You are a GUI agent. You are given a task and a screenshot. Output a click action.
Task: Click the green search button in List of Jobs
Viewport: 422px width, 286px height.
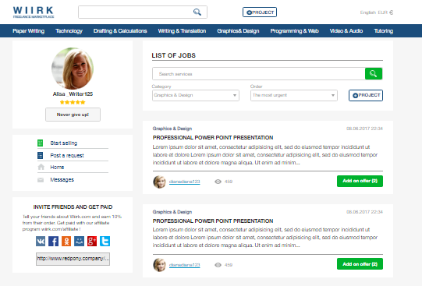[374, 74]
